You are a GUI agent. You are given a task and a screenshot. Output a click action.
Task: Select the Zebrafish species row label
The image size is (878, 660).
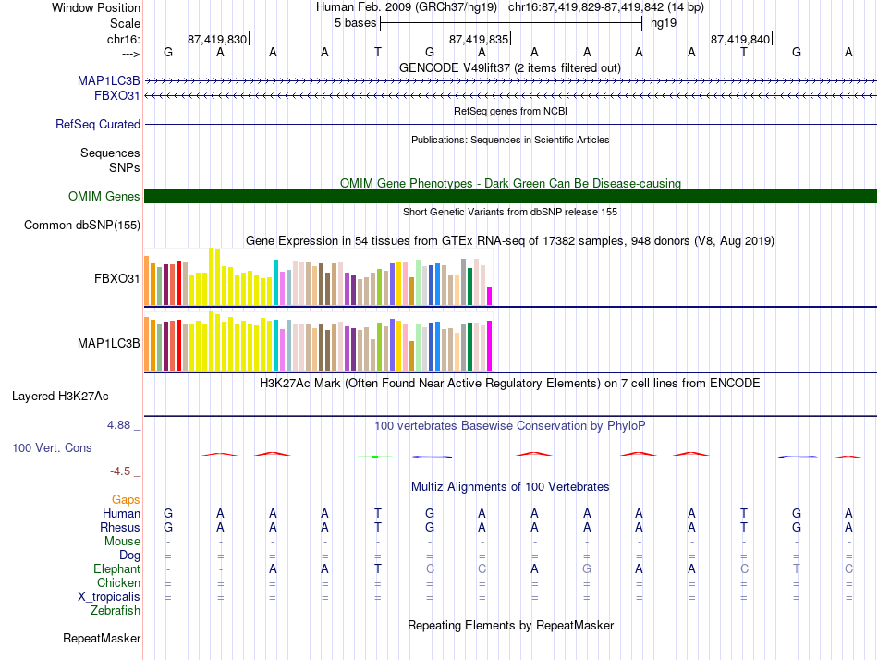(x=116, y=611)
